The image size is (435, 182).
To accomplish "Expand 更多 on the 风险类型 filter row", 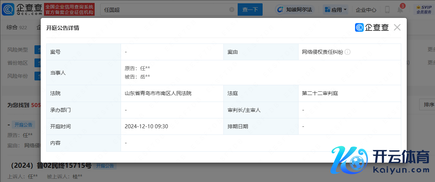I will [431, 49].
